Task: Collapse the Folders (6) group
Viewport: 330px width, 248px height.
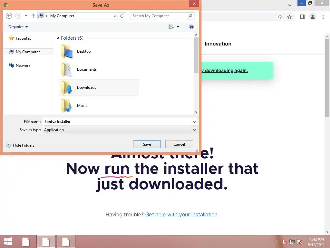Action: coord(58,38)
